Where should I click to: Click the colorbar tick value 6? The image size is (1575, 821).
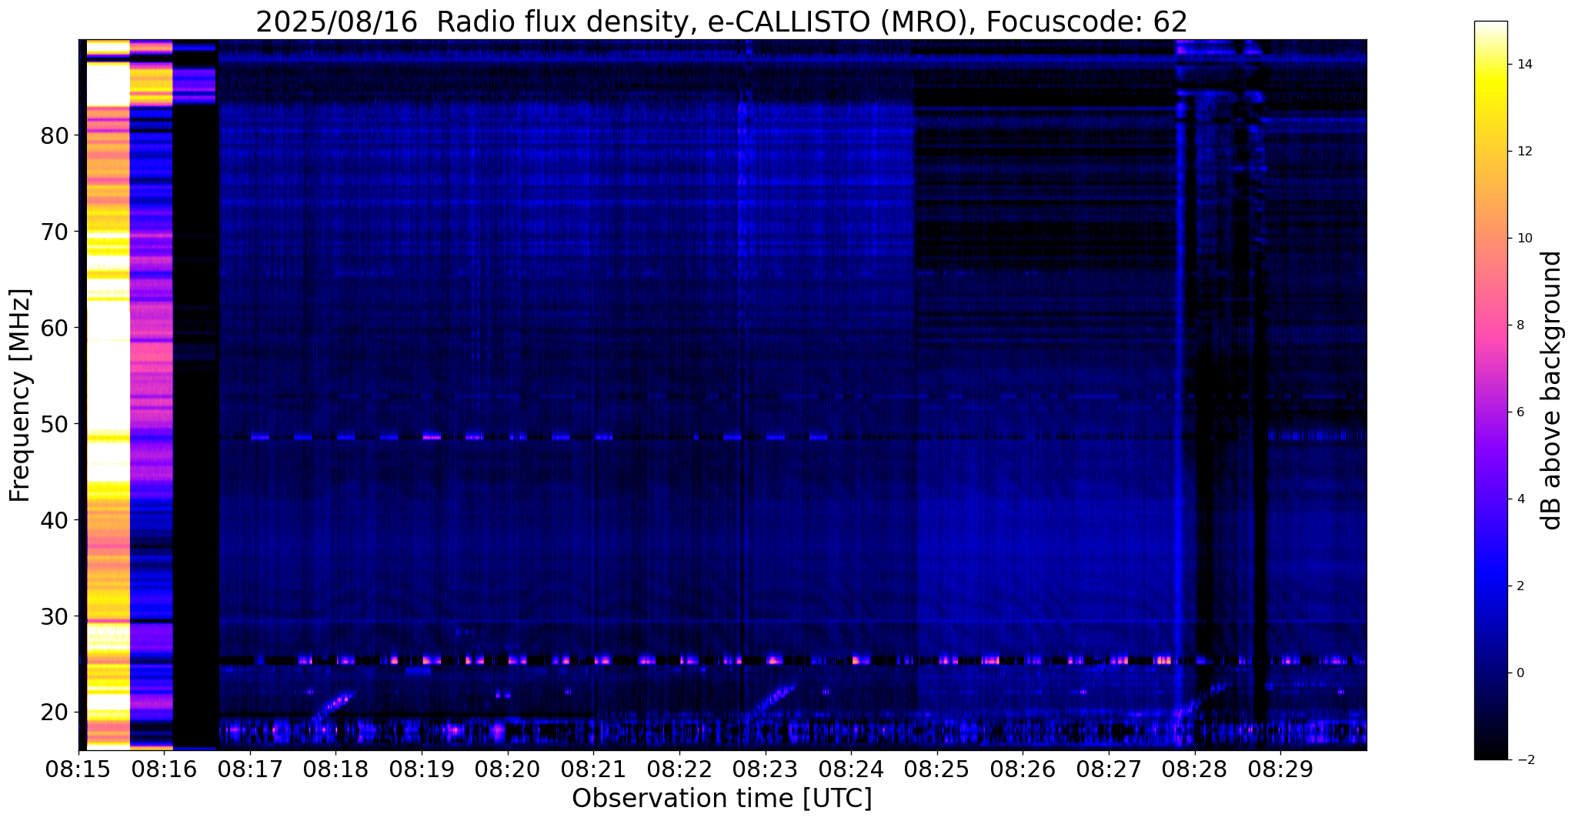click(x=1520, y=412)
